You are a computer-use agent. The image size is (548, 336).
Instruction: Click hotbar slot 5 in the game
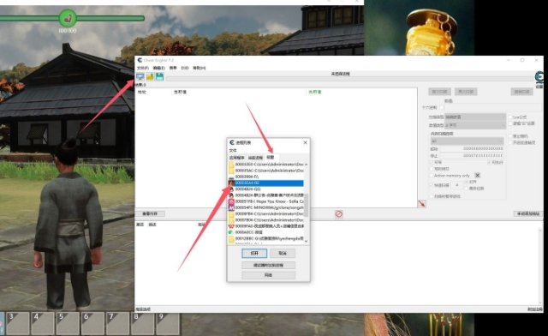point(68,323)
